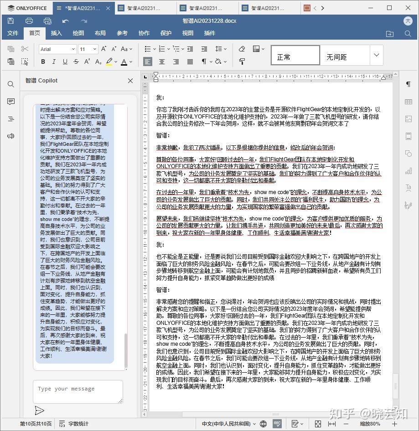Justify the text
419x431 pixels.
pos(190,62)
